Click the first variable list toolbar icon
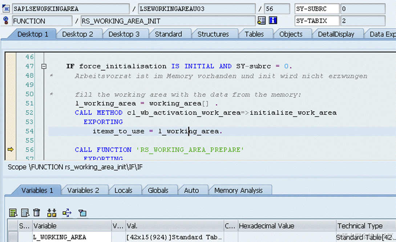This screenshot has width=396, height=242. point(13,213)
